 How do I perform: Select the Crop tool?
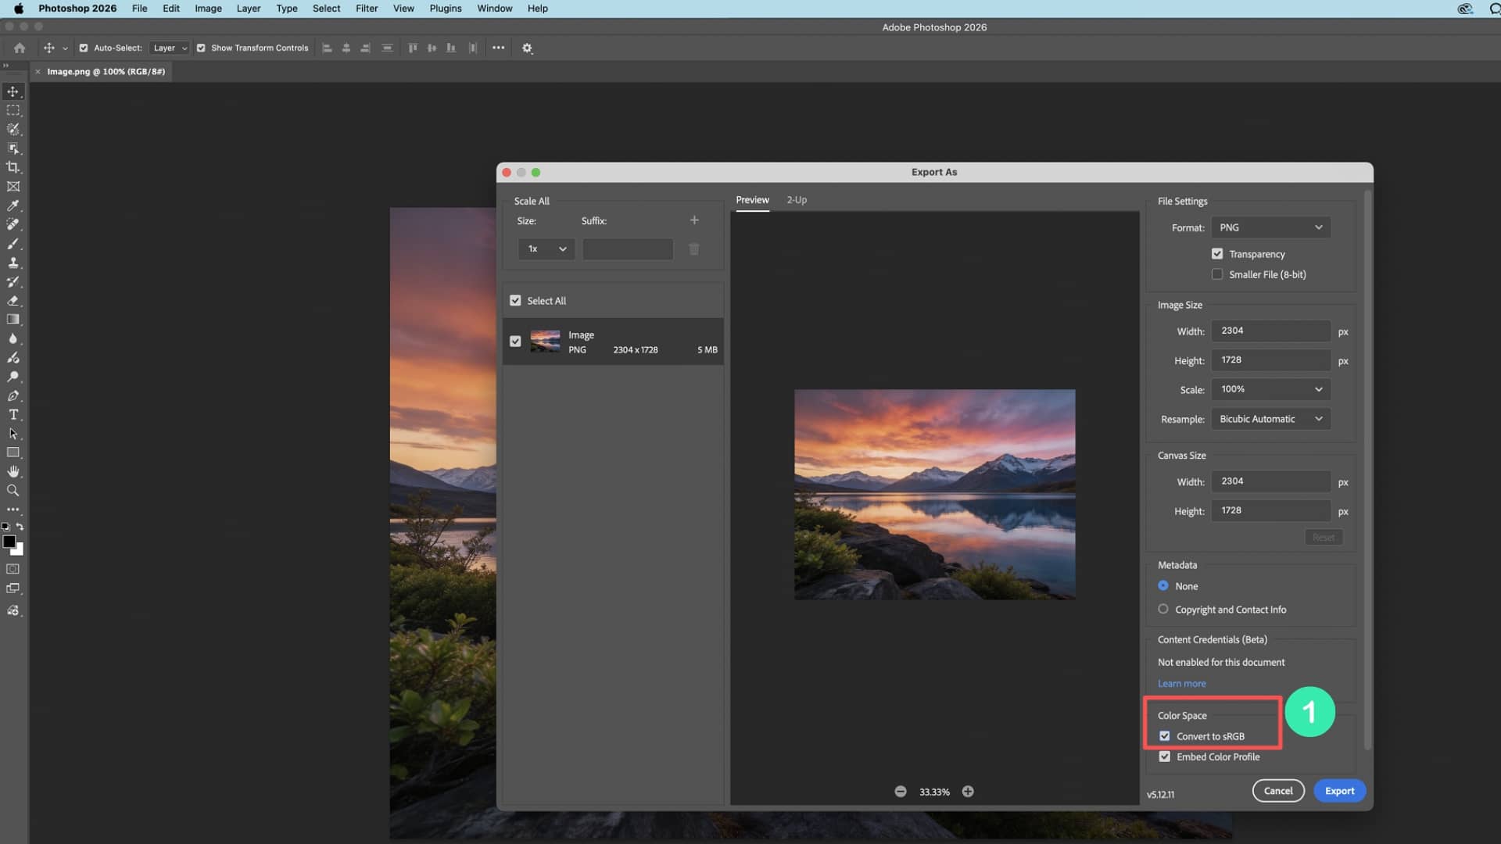coord(13,167)
